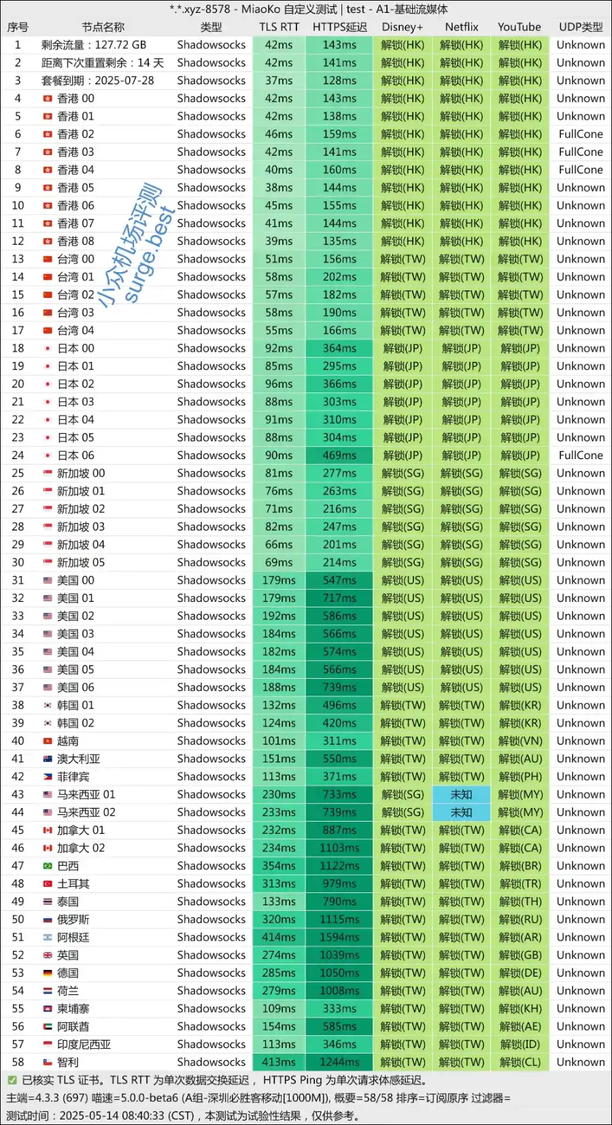Viewport: 612px width, 1125px height.
Task: Click the Singapore flag beside 新加坡 05
Action: [48, 562]
